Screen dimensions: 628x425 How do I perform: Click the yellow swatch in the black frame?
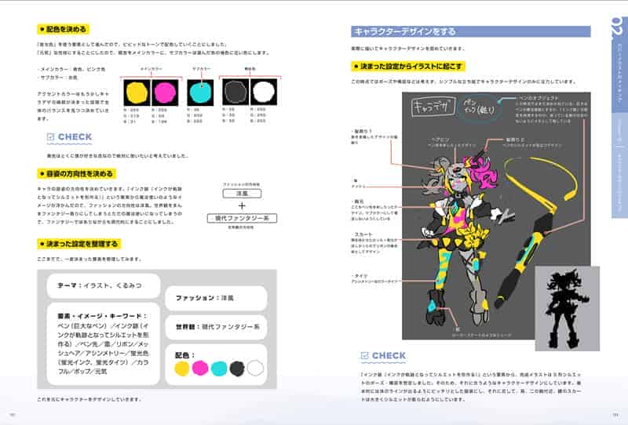coord(137,93)
